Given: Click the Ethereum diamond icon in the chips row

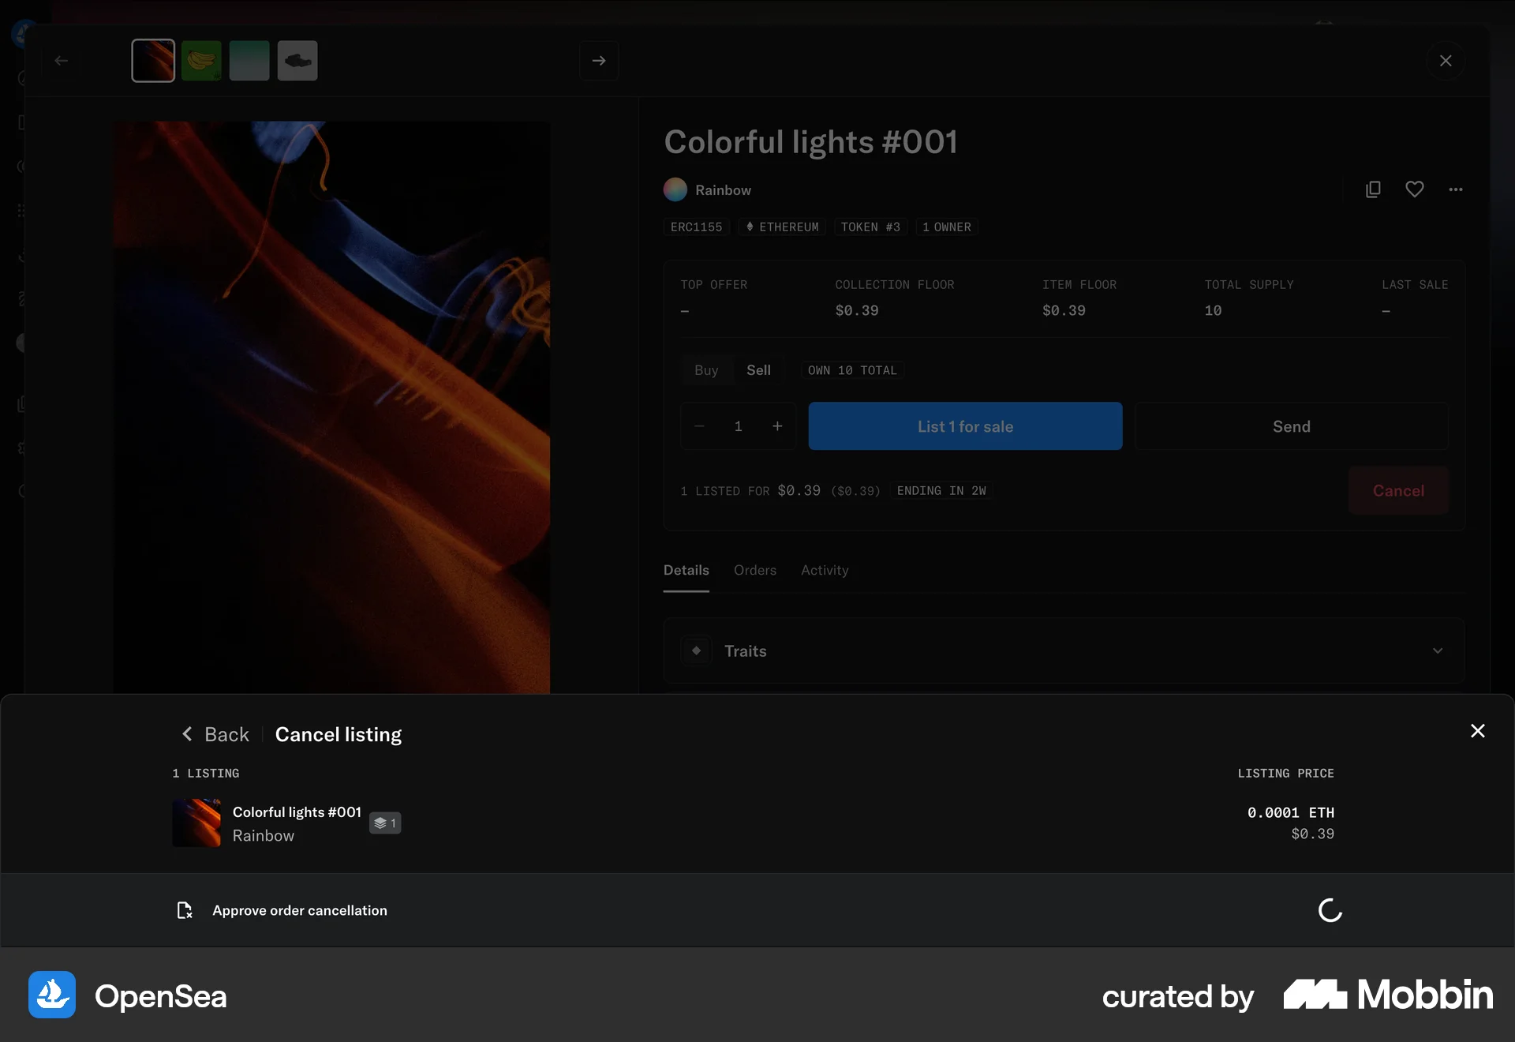Looking at the screenshot, I should pos(751,227).
